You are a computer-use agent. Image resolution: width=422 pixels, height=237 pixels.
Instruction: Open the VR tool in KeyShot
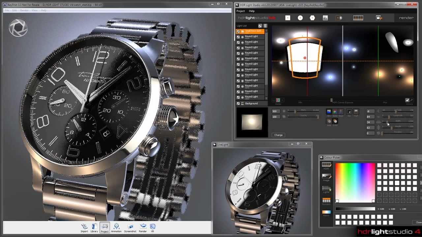(x=152, y=228)
